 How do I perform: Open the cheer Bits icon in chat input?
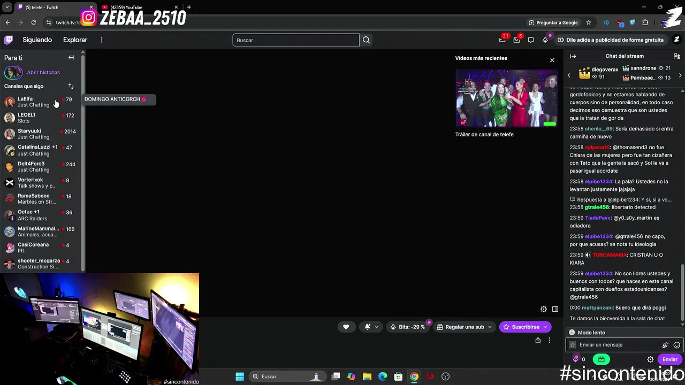(x=665, y=345)
